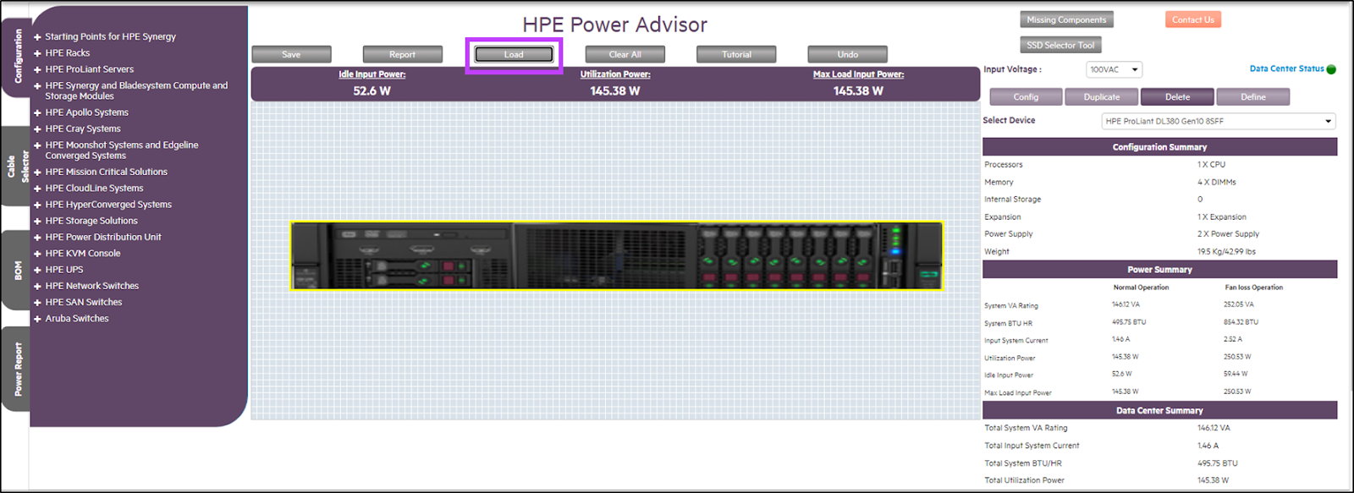Expand HPE HyperConverged Systems plus icon
This screenshot has width=1354, height=493.
pyautogui.click(x=37, y=205)
